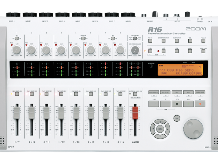218x164 pixels.
Task: Select the 1-8 track bank button
Action: click(150, 51)
